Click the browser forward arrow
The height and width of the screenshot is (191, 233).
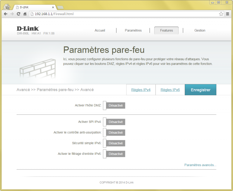point(12,14)
